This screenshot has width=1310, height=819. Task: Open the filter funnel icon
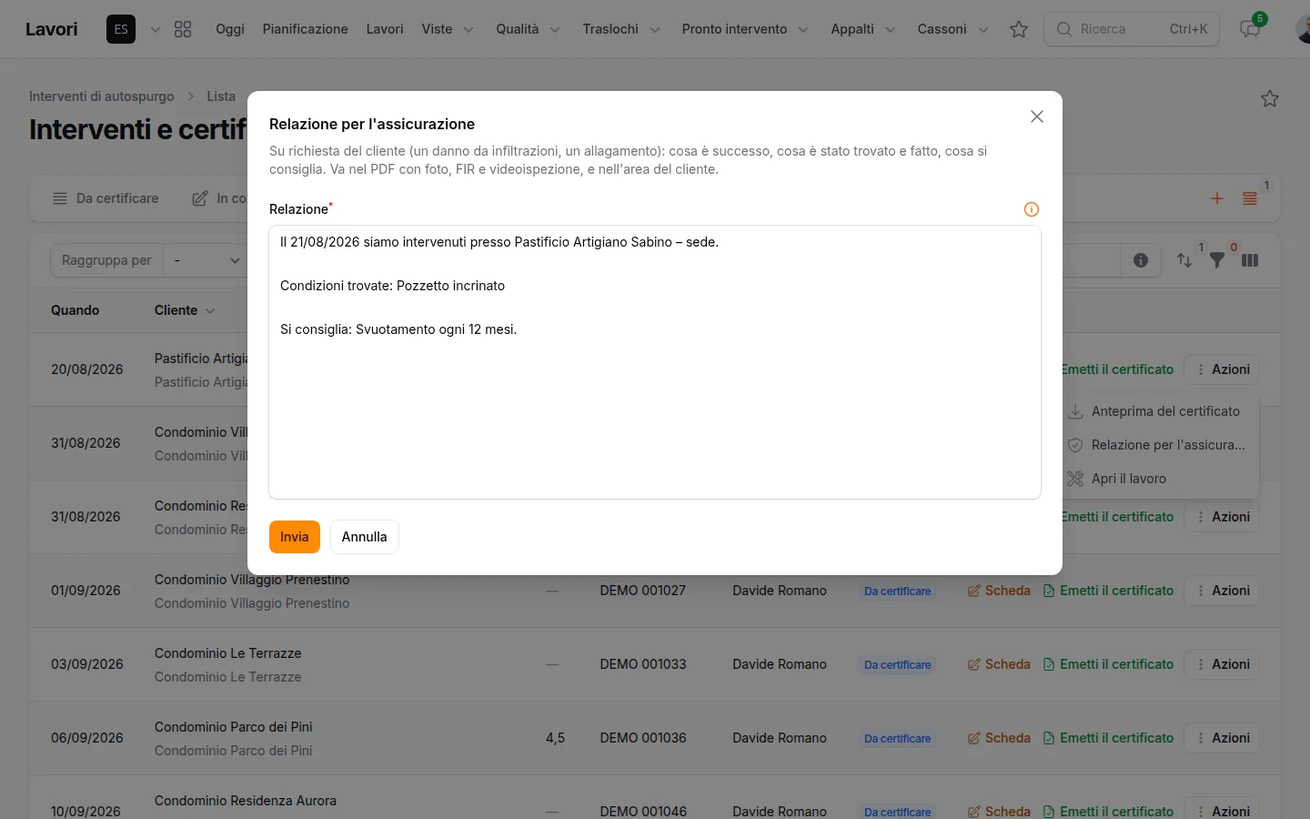coord(1217,260)
